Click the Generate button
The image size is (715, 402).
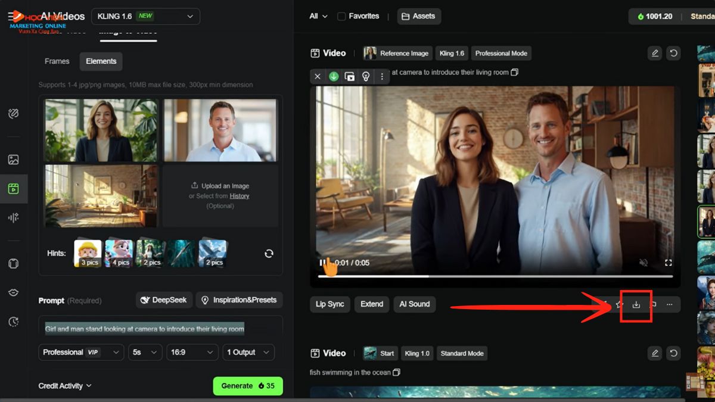pos(248,386)
